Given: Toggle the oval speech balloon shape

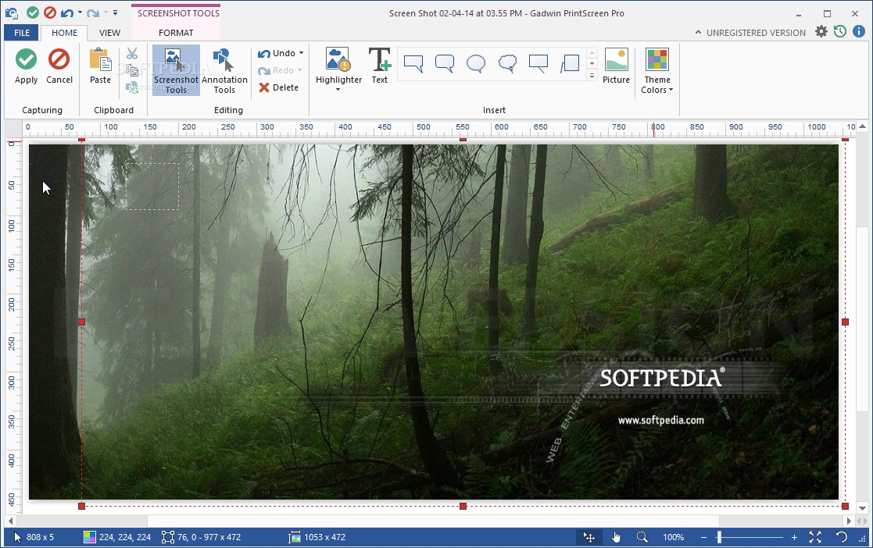Looking at the screenshot, I should [475, 64].
